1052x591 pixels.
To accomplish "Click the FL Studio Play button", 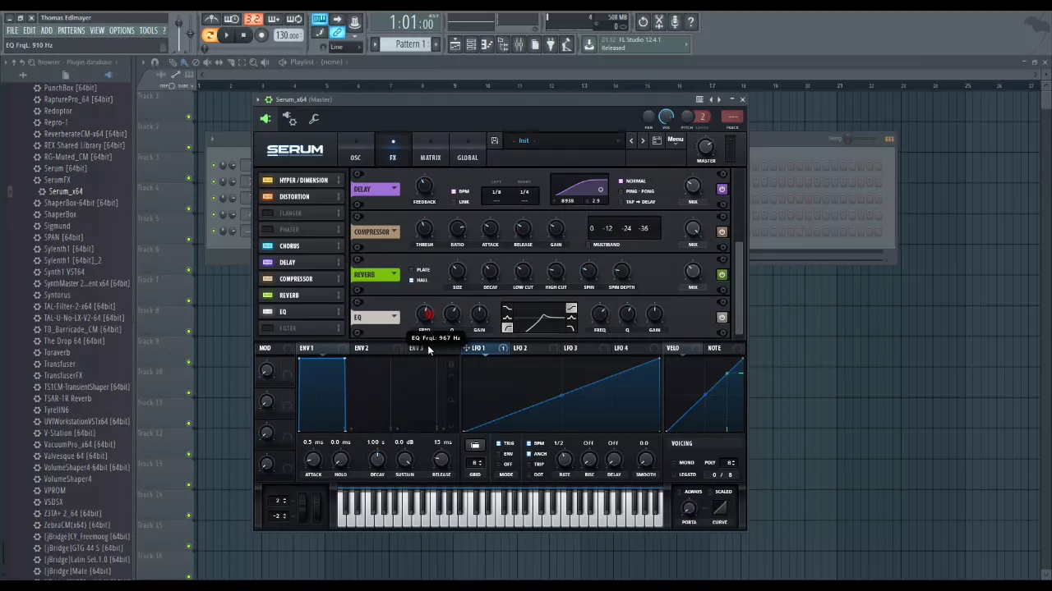I will (x=226, y=35).
